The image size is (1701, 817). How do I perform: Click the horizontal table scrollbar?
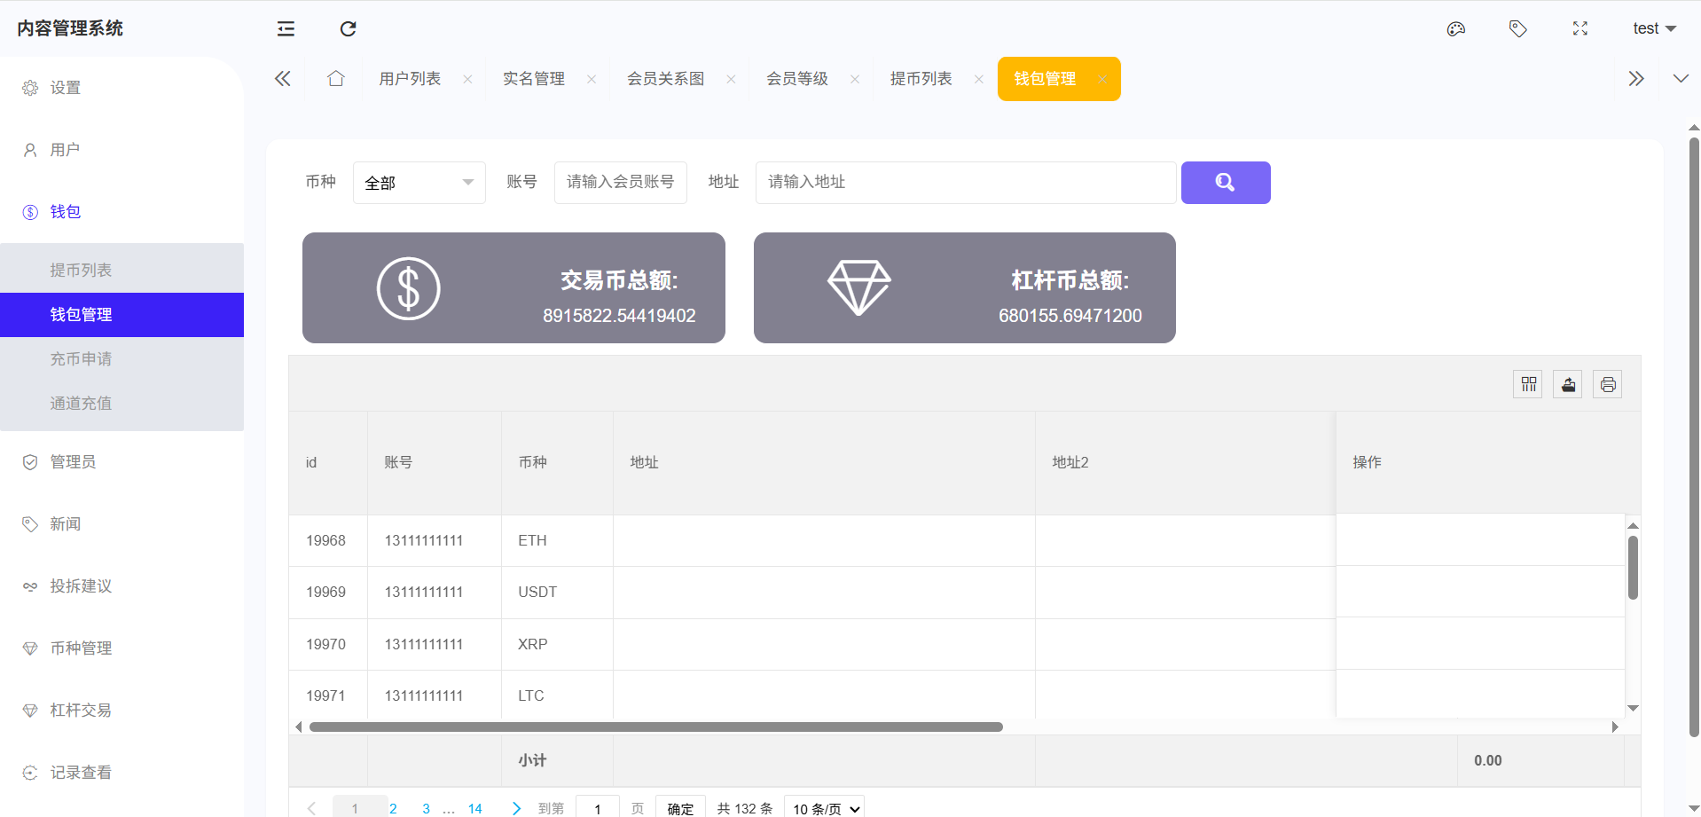tap(656, 727)
